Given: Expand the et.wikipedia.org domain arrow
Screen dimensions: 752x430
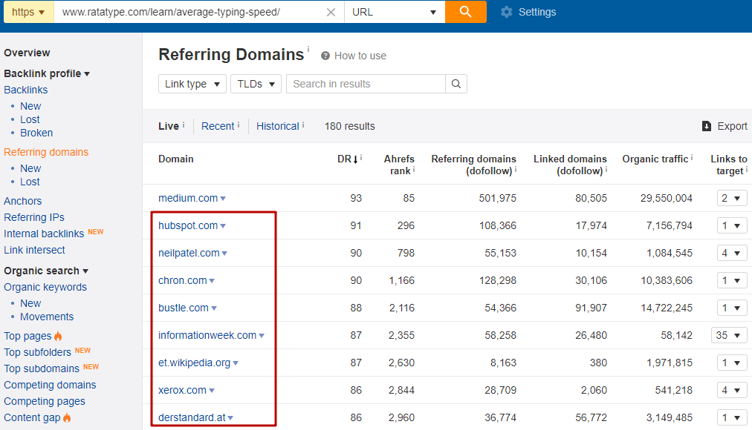Looking at the screenshot, I should 236,363.
